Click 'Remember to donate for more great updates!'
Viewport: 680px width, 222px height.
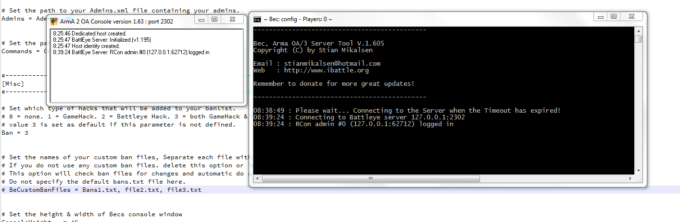[334, 83]
